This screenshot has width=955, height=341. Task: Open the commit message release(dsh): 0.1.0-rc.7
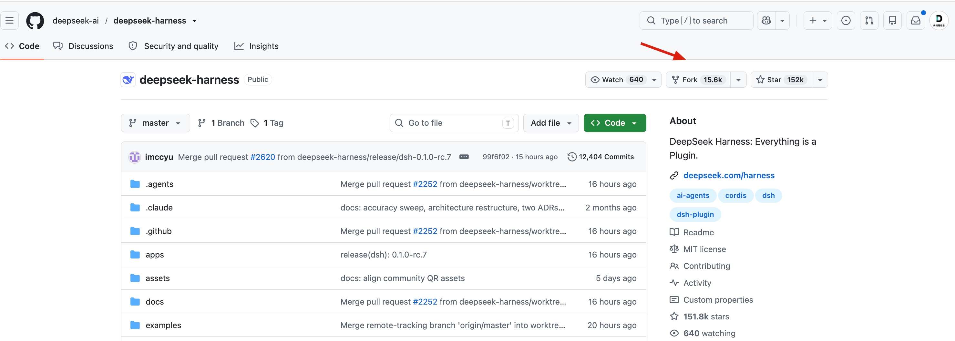click(383, 255)
